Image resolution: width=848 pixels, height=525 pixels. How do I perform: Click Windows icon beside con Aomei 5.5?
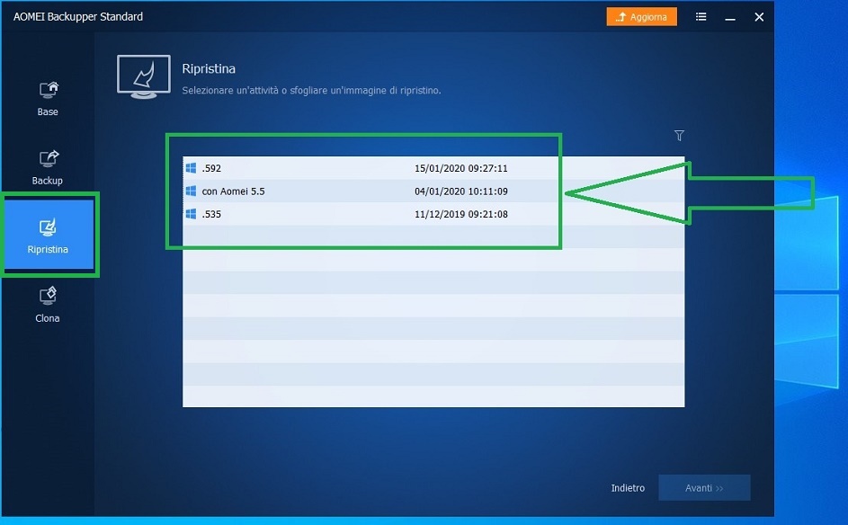(191, 191)
